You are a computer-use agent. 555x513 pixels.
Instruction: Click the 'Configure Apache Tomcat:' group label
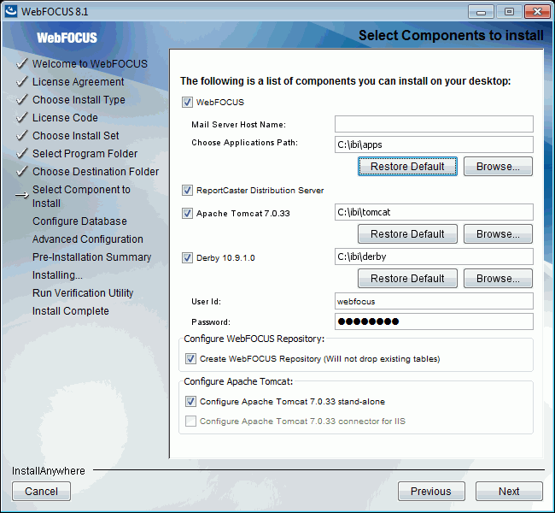(x=238, y=381)
